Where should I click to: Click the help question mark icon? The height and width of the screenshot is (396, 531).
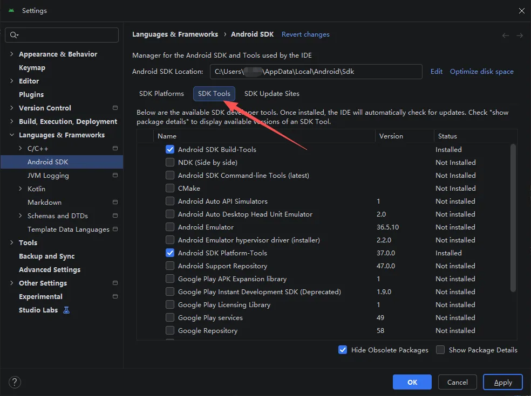(x=15, y=382)
